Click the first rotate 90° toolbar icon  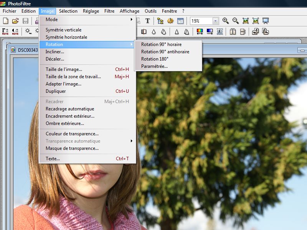255,31
